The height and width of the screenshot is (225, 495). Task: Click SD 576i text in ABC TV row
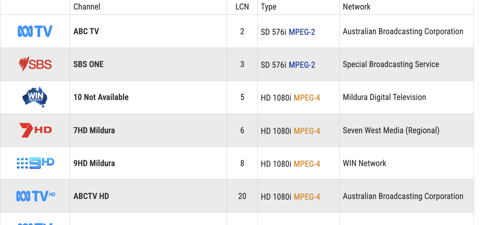click(x=274, y=32)
